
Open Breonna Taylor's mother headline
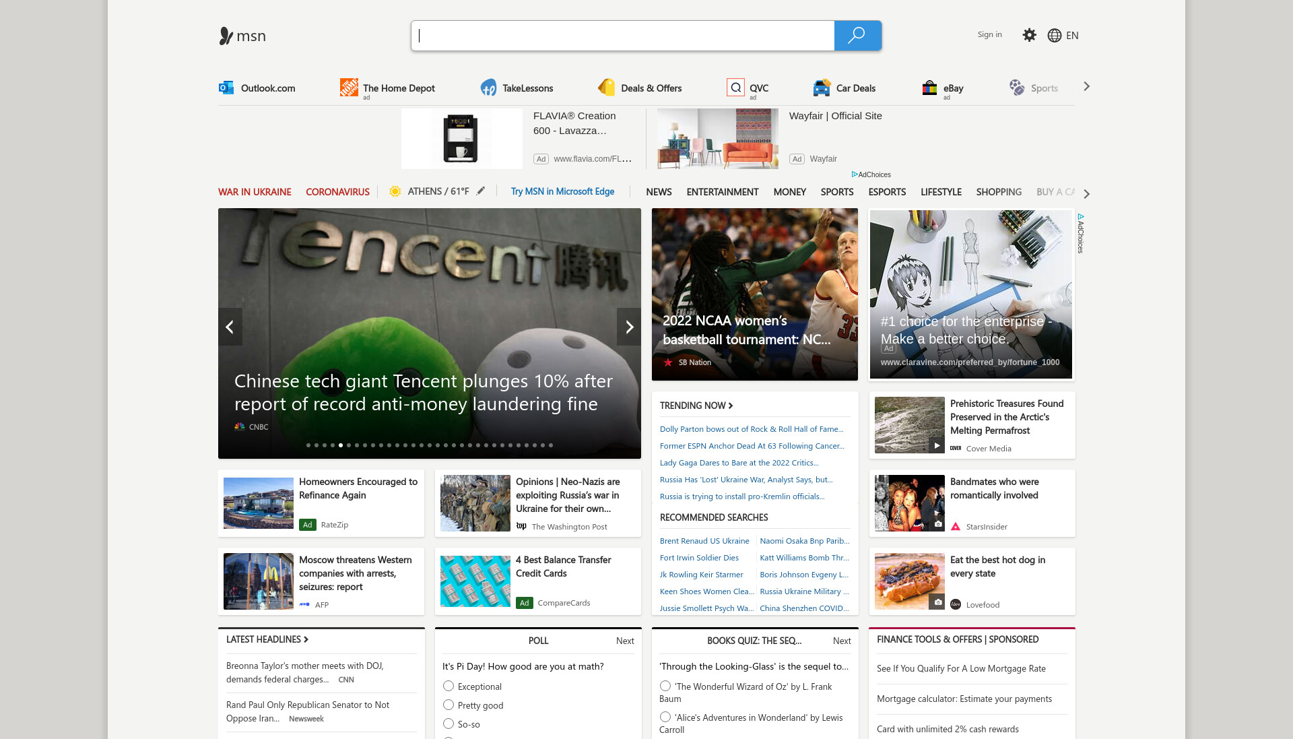(304, 672)
